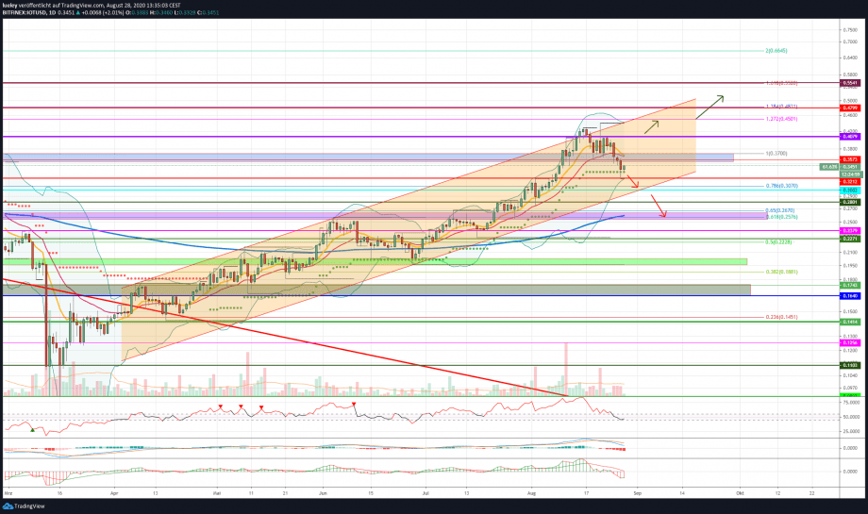The image size is (868, 514).
Task: Click the green triangle marker on RSI panel
Action: pyautogui.click(x=32, y=429)
